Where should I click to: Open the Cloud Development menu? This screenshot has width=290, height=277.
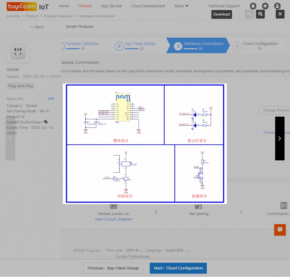(x=148, y=6)
